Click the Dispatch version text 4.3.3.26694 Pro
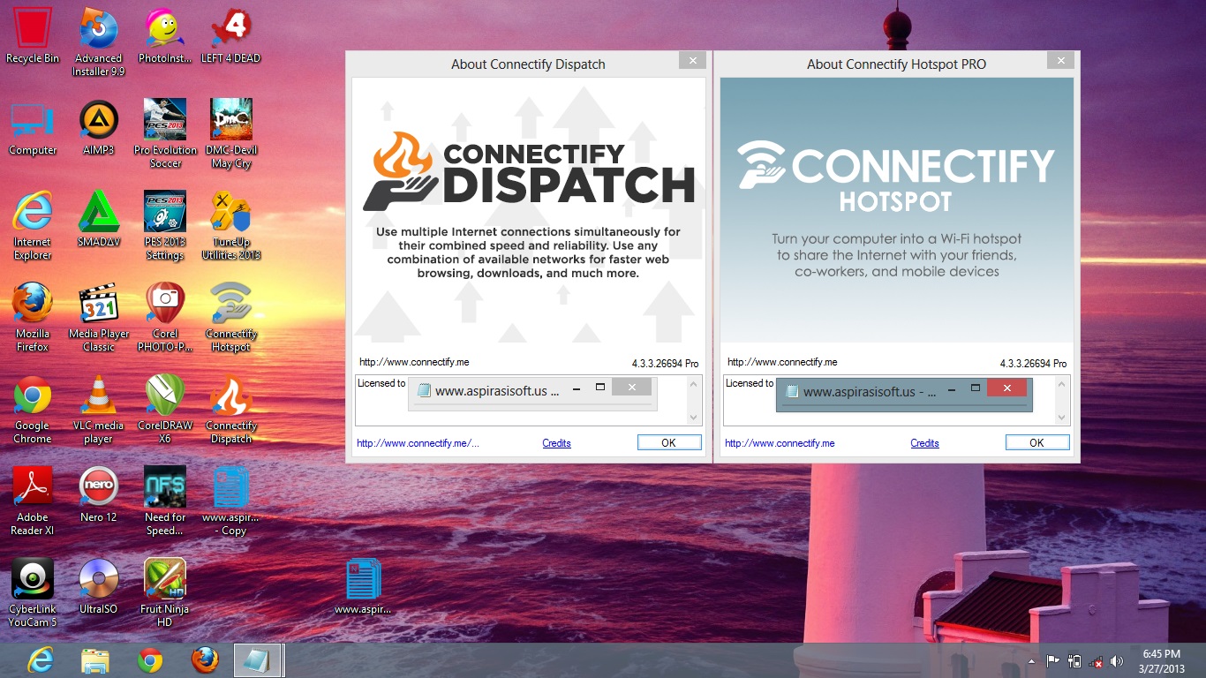Image resolution: width=1206 pixels, height=678 pixels. point(665,364)
